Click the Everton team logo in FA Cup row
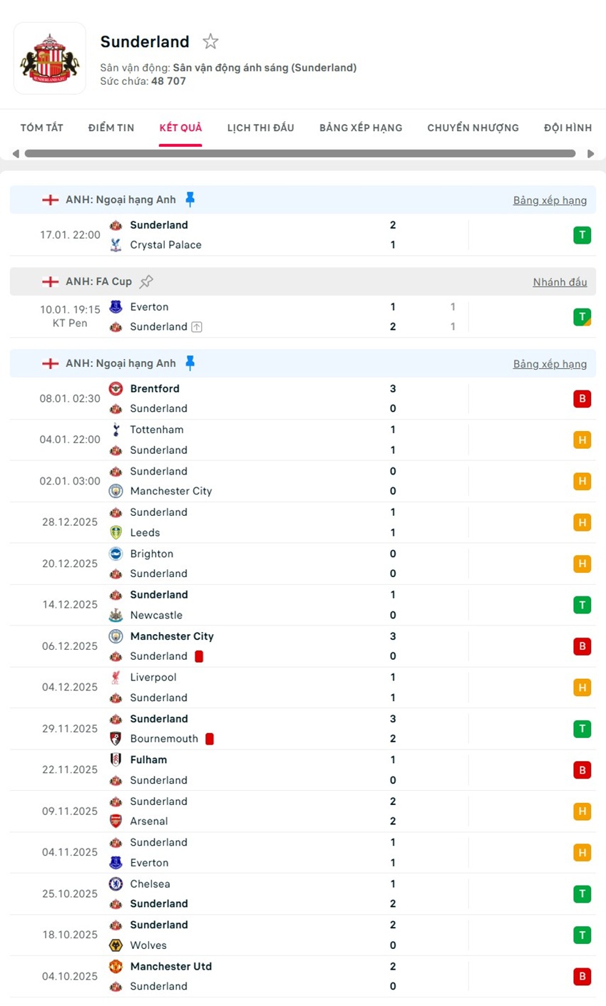This screenshot has width=606, height=1006. (115, 306)
